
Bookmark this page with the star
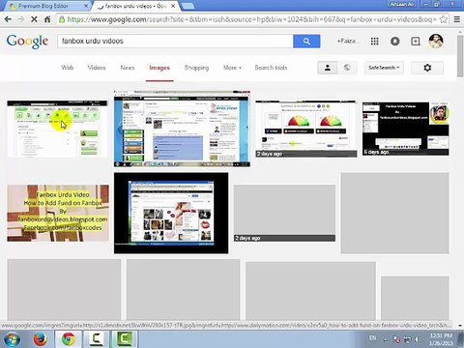[444, 19]
